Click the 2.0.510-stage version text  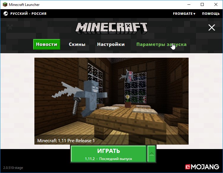(13, 168)
